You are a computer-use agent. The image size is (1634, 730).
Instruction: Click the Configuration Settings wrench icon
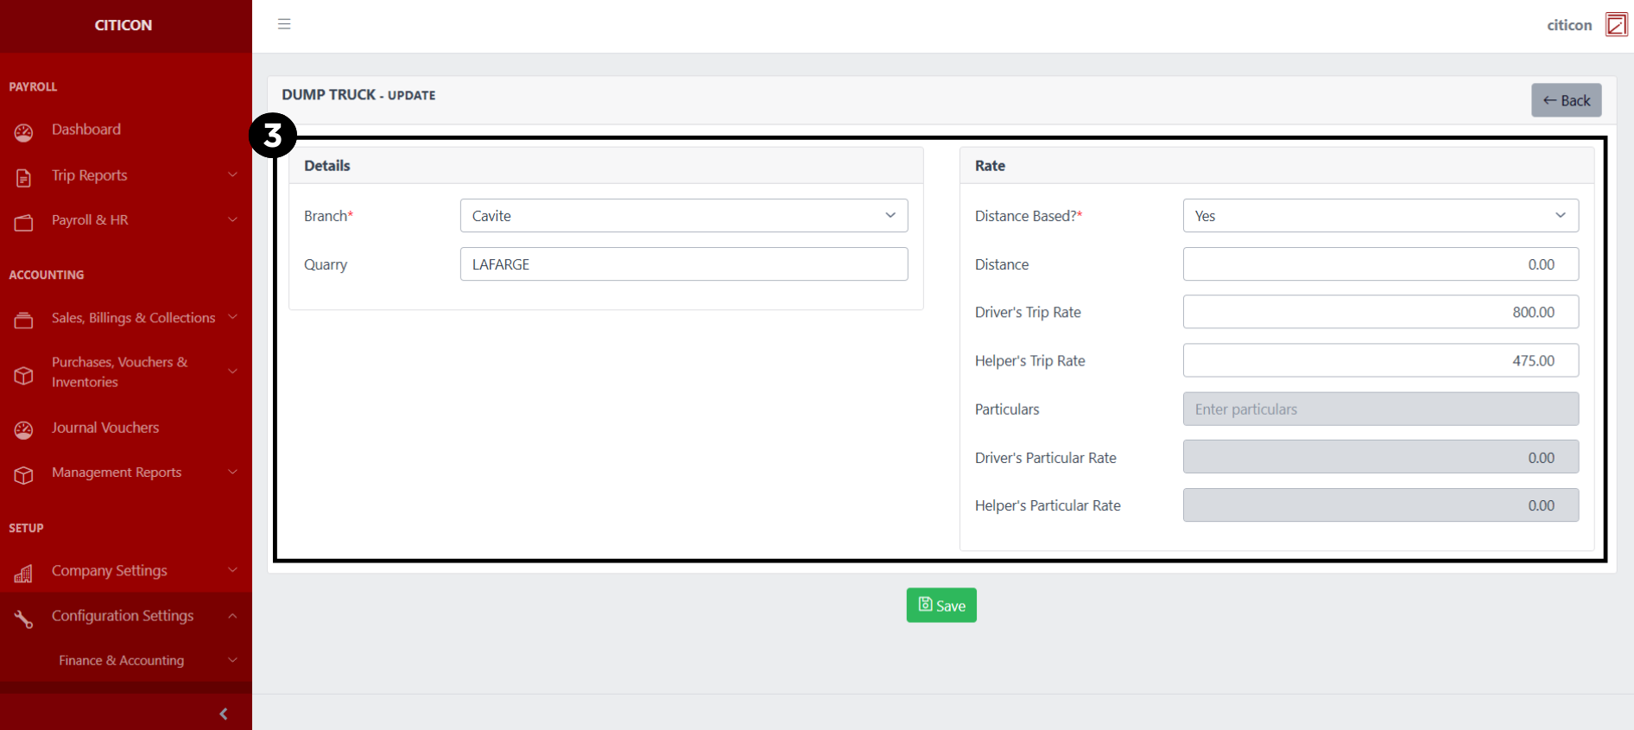pos(24,618)
